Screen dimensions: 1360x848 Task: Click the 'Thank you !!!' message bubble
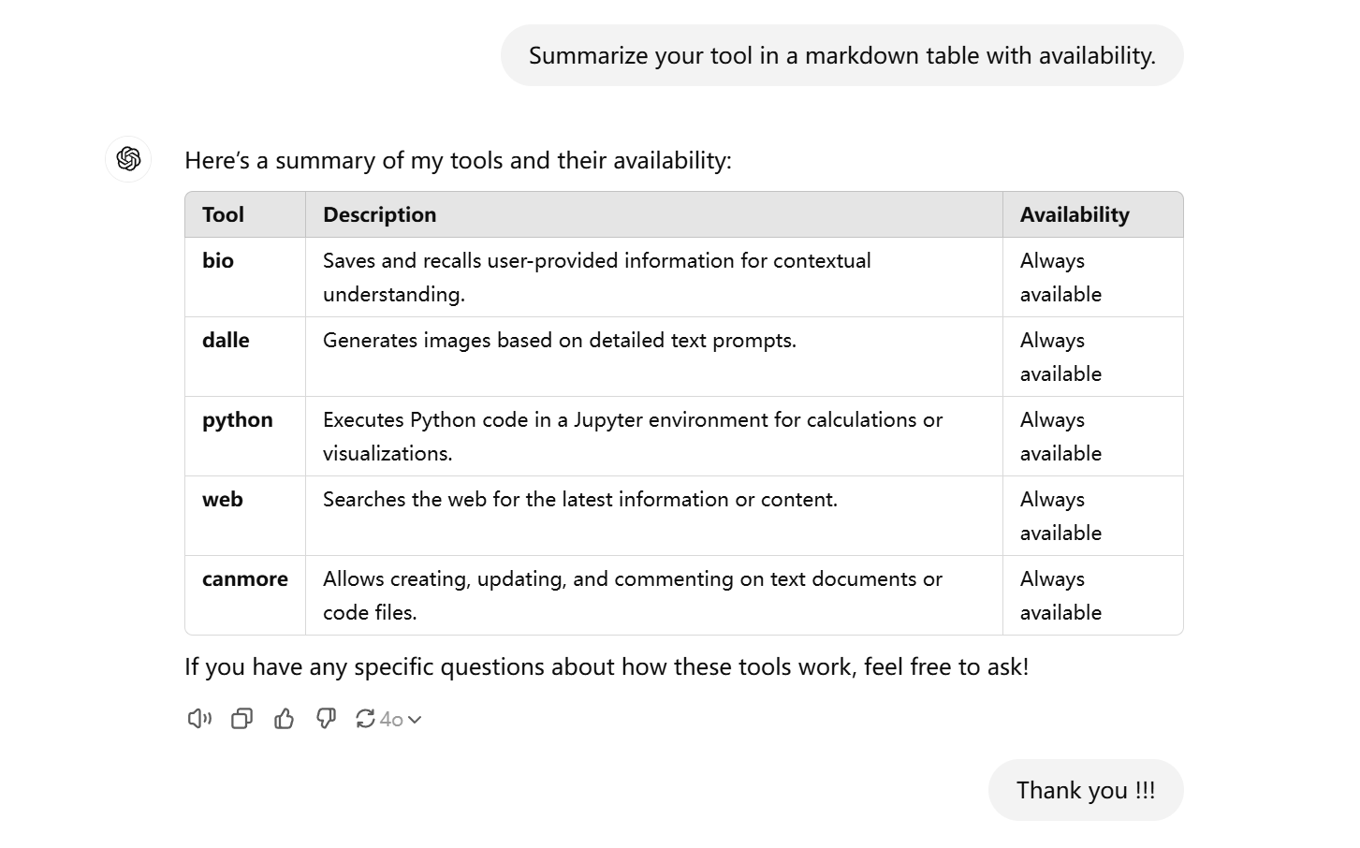(1086, 790)
